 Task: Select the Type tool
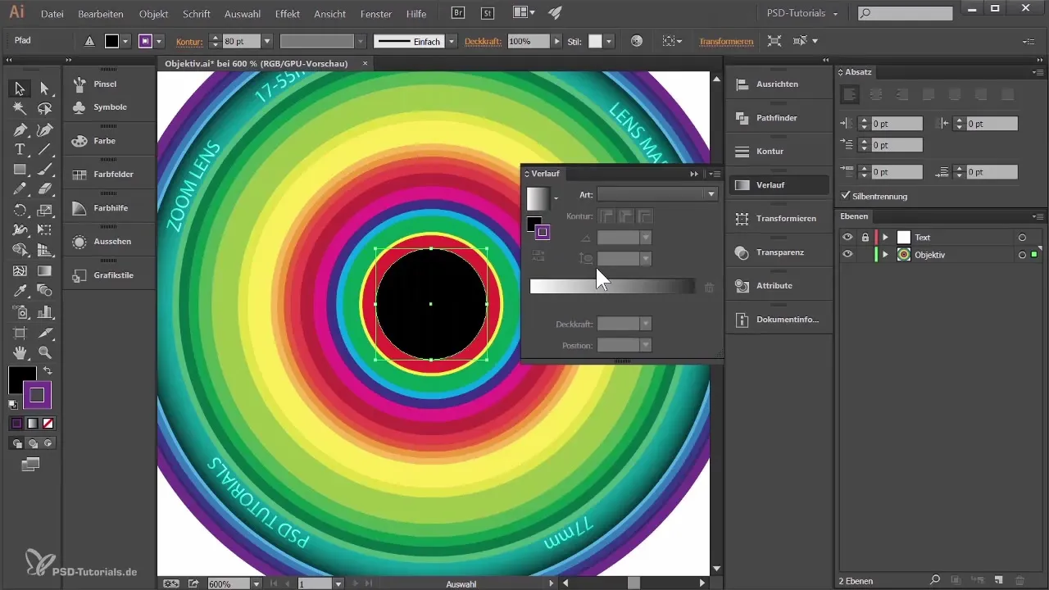click(20, 149)
